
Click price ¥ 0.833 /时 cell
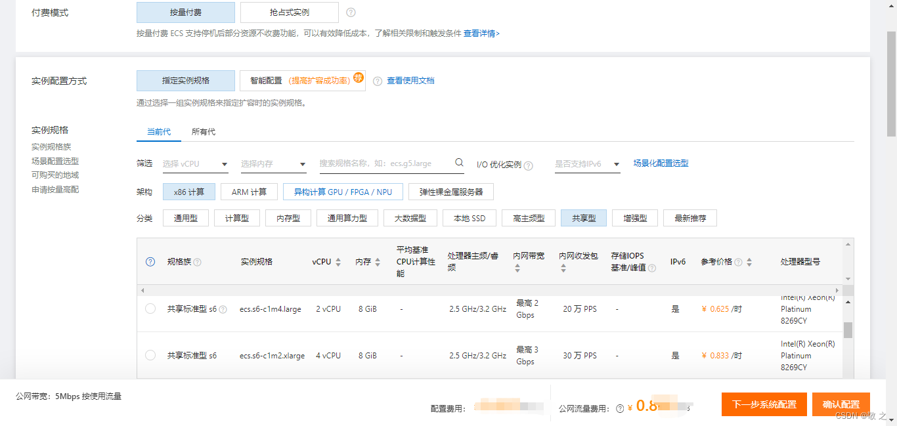722,355
